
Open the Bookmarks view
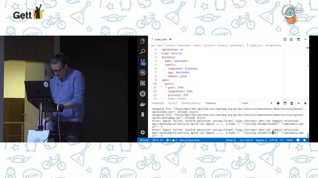(x=143, y=115)
